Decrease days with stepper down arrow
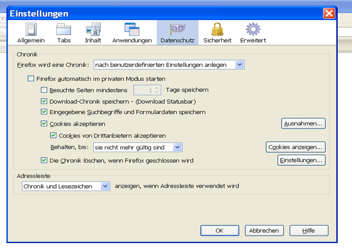 click(157, 92)
